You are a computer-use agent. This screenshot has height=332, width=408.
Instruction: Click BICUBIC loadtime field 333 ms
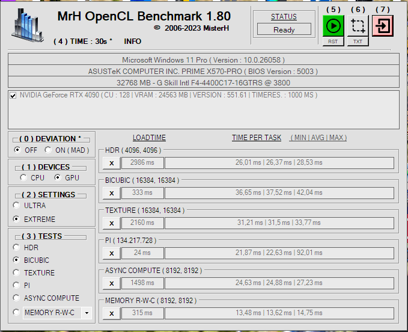click(x=142, y=193)
